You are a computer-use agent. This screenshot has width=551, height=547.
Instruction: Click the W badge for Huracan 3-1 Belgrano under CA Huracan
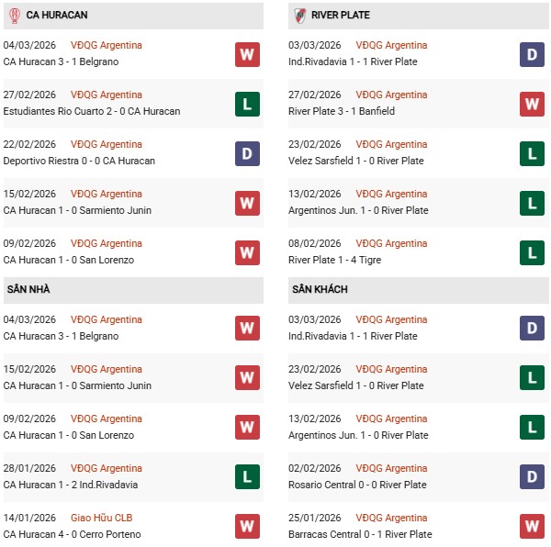click(247, 54)
